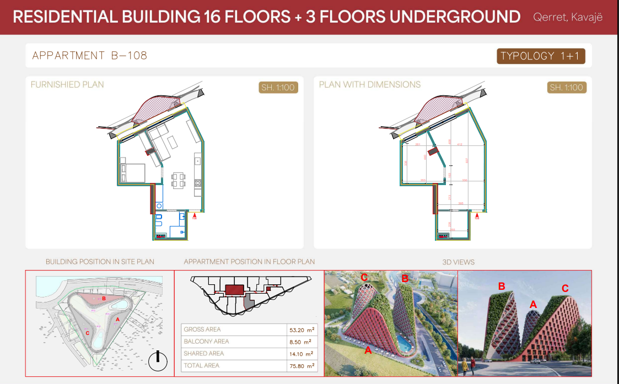Click the building site plan thumbnail
Screen dimensions: 619x384
point(100,323)
